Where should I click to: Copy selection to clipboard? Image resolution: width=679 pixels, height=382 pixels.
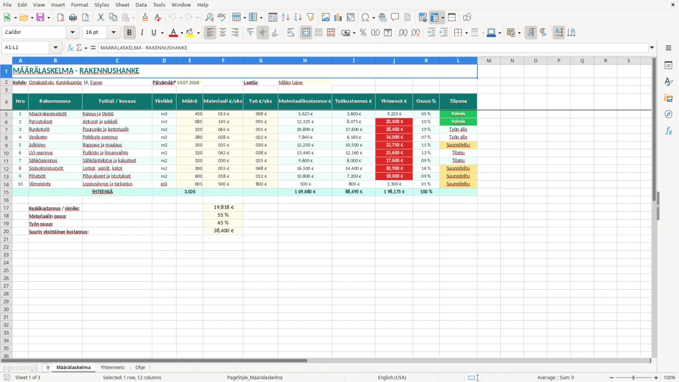coord(113,18)
